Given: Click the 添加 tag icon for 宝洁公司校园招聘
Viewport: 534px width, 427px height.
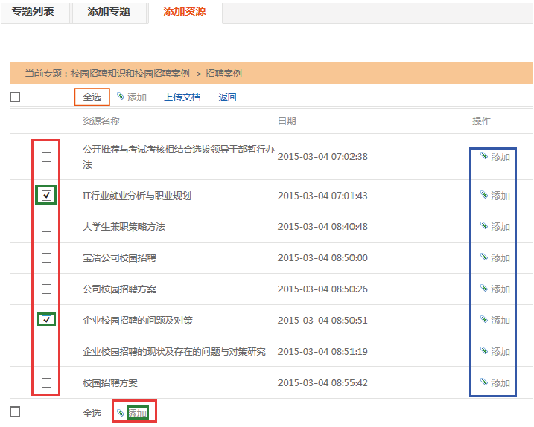Looking at the screenshot, I should pos(484,257).
